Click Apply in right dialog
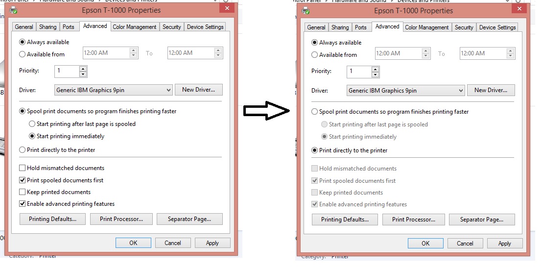Image resolution: width=542 pixels, height=270 pixels. pyautogui.click(x=505, y=244)
